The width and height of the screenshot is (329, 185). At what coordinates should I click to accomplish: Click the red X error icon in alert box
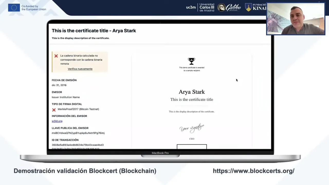pyautogui.click(x=56, y=56)
